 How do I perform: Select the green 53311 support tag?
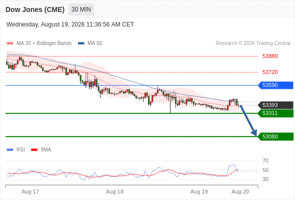[x=275, y=113]
